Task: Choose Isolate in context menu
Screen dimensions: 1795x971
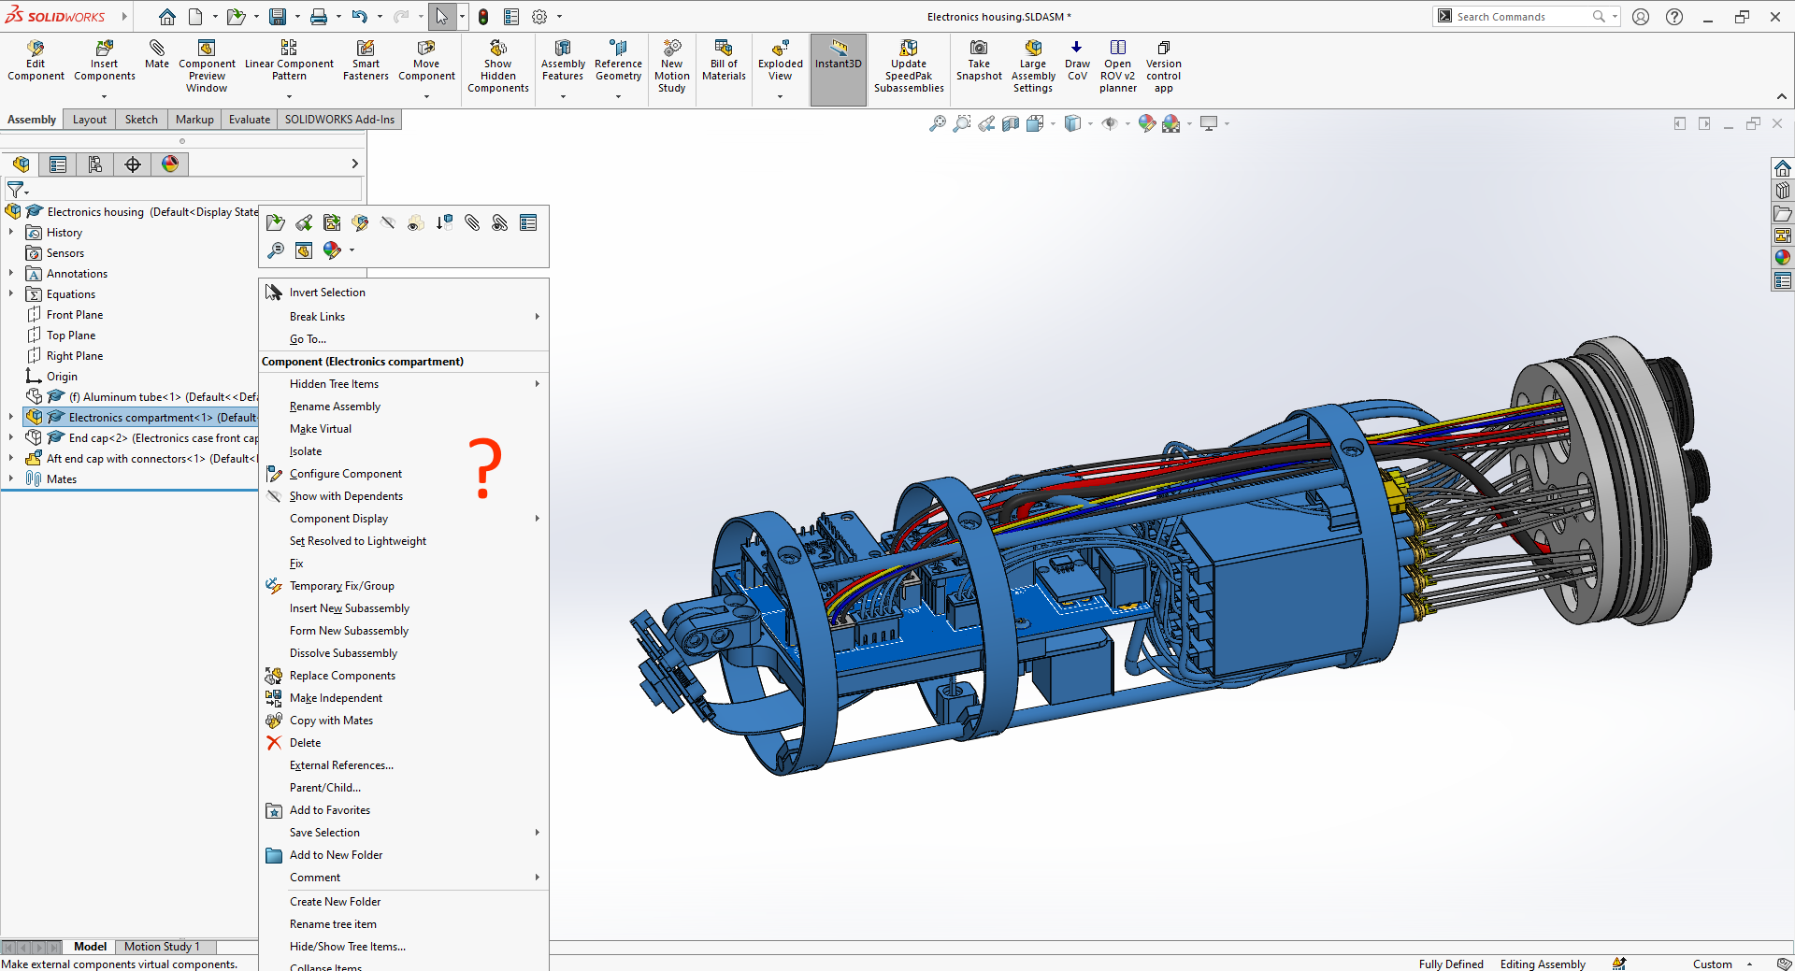Action: coord(404,451)
